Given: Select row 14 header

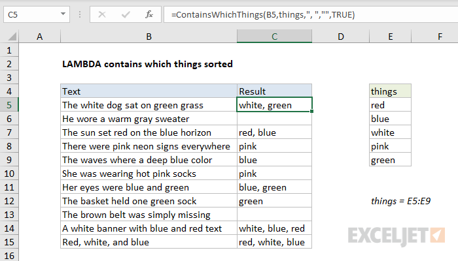Looking at the screenshot, I should point(9,228).
